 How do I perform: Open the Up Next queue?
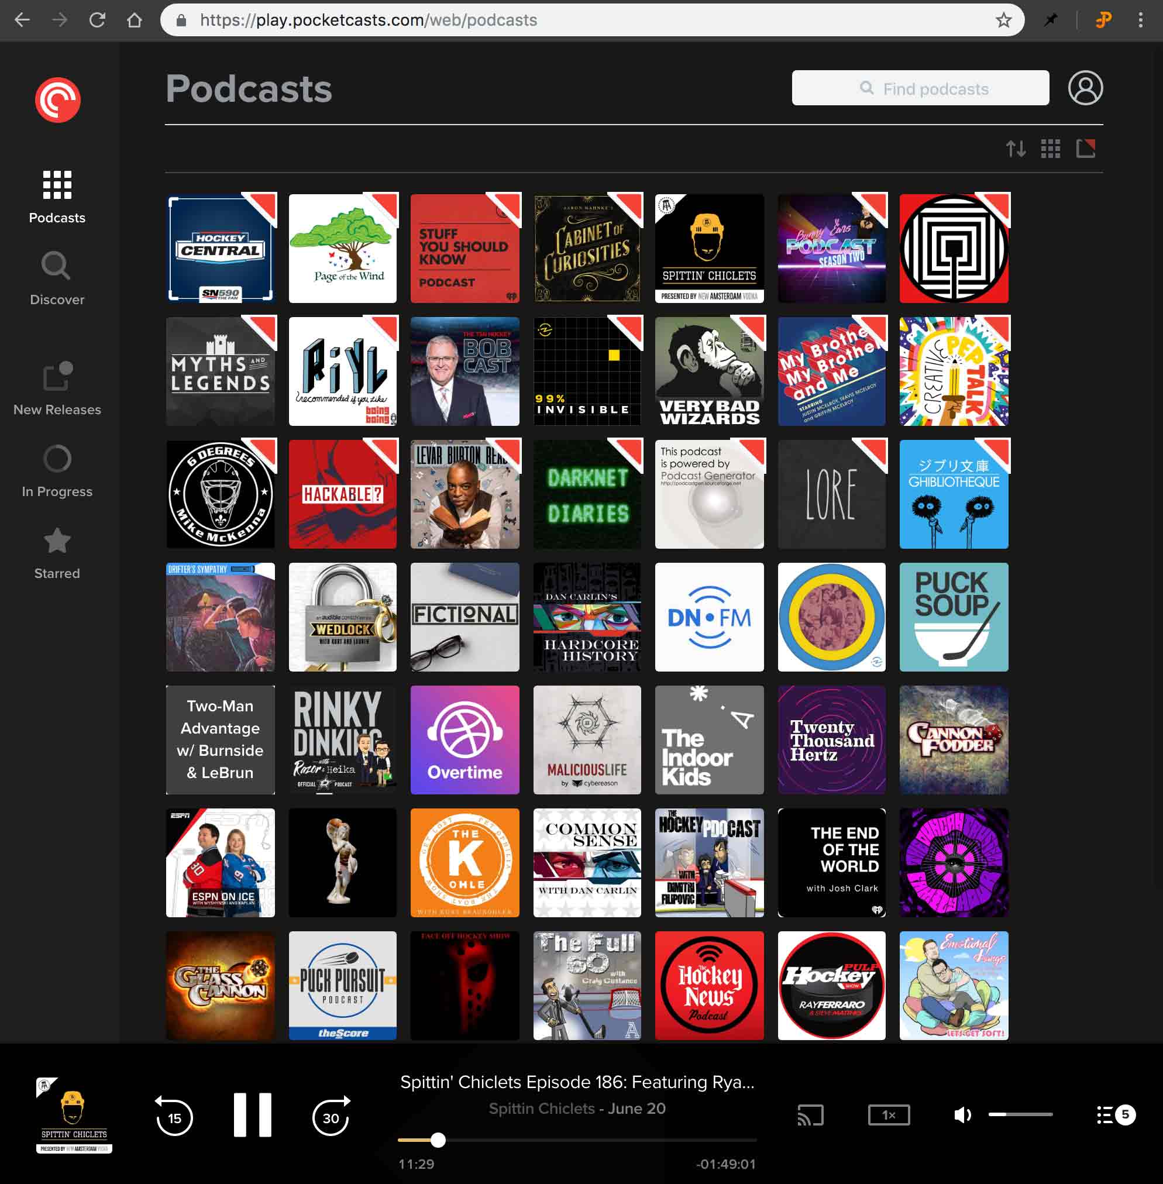[x=1116, y=1115]
